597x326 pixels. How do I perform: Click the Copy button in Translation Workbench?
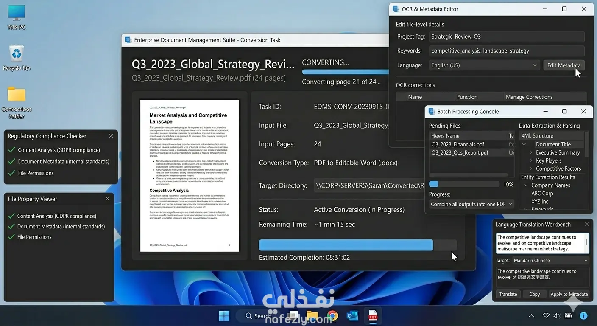coord(535,294)
